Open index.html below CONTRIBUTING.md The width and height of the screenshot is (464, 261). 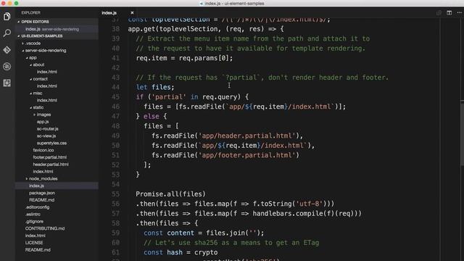coord(36,235)
